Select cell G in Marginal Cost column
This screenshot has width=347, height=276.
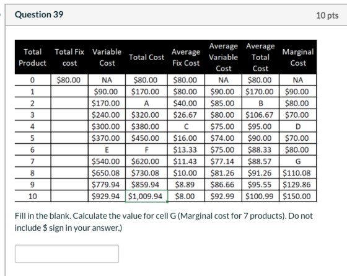pyautogui.click(x=298, y=161)
